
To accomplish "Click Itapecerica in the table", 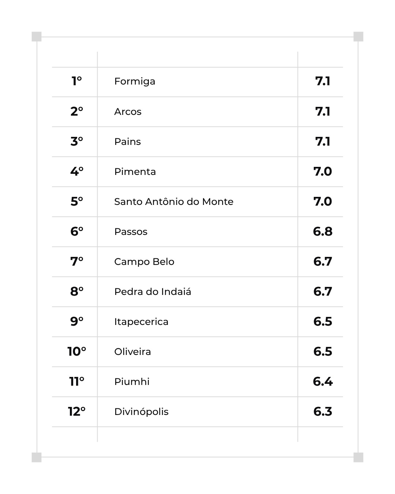I will (141, 322).
